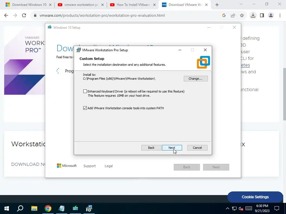
Task: Close the VMware Workstation Pro Setup dialog
Action: click(x=205, y=50)
